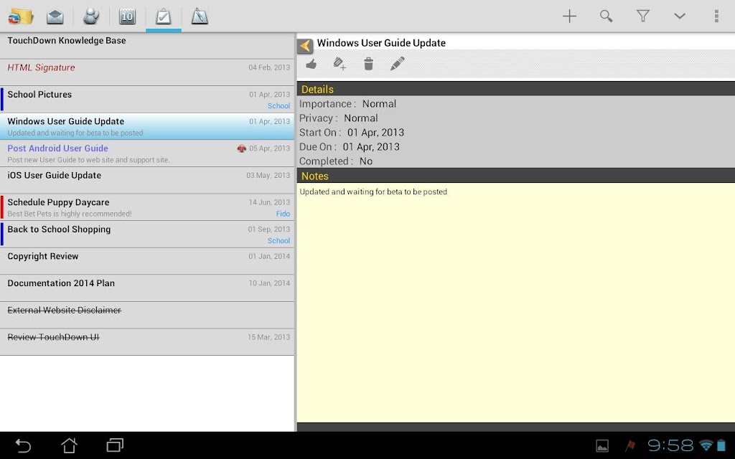
Task: Open Back to School Shopping task
Action: coord(147,235)
